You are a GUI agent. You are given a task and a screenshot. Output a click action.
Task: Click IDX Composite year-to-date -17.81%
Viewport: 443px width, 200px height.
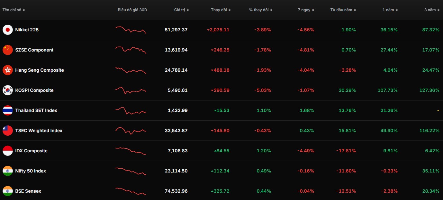pyautogui.click(x=346, y=151)
